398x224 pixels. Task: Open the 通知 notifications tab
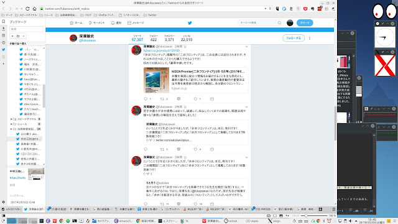(116, 23)
